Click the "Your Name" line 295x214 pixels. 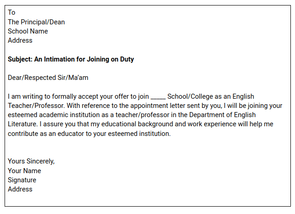point(24,171)
